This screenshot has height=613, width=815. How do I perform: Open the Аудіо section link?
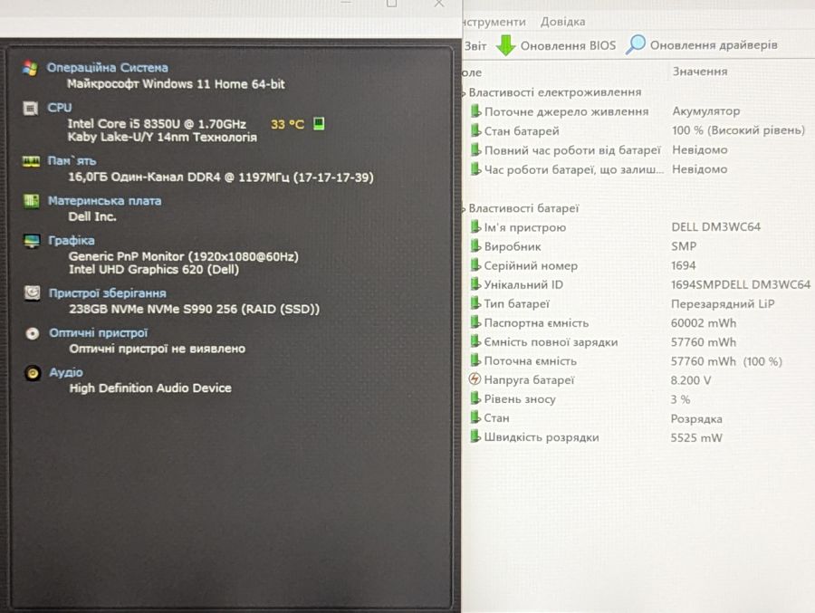point(66,372)
